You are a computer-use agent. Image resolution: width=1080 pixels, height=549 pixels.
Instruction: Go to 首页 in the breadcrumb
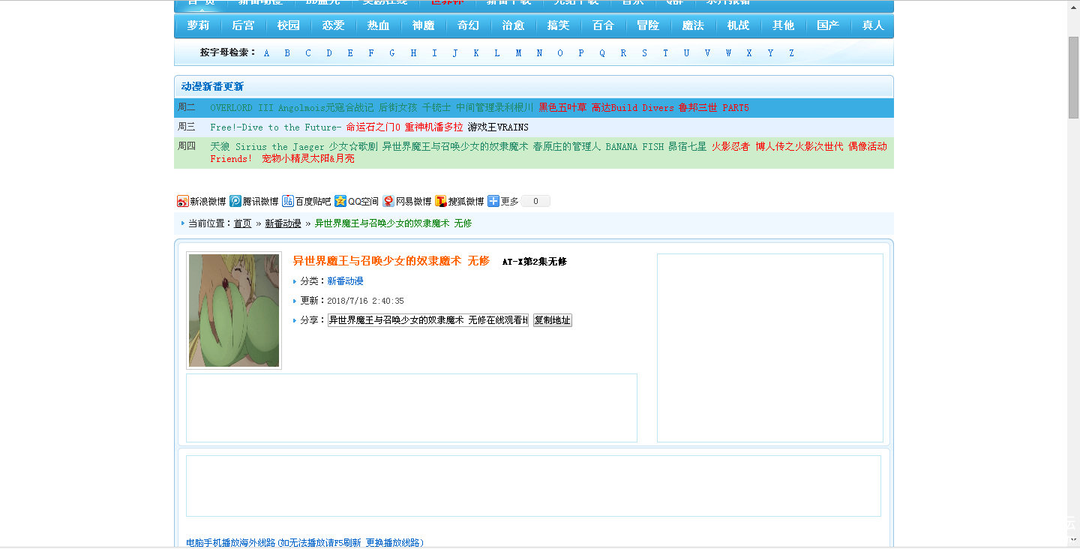click(x=243, y=223)
